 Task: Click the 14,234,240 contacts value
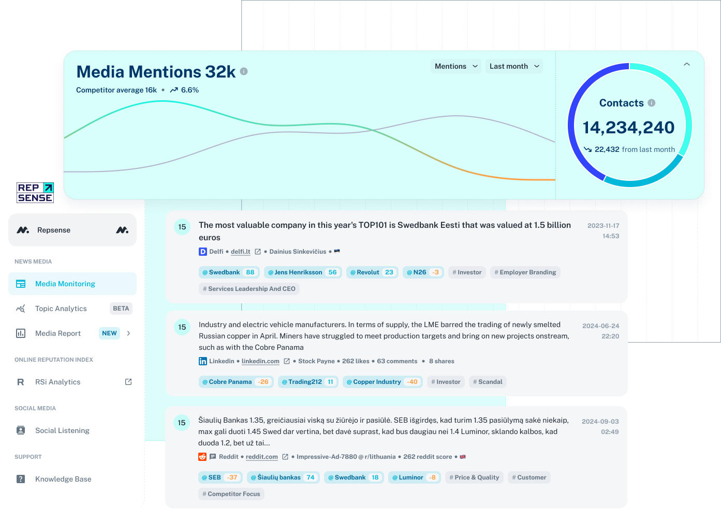(629, 127)
